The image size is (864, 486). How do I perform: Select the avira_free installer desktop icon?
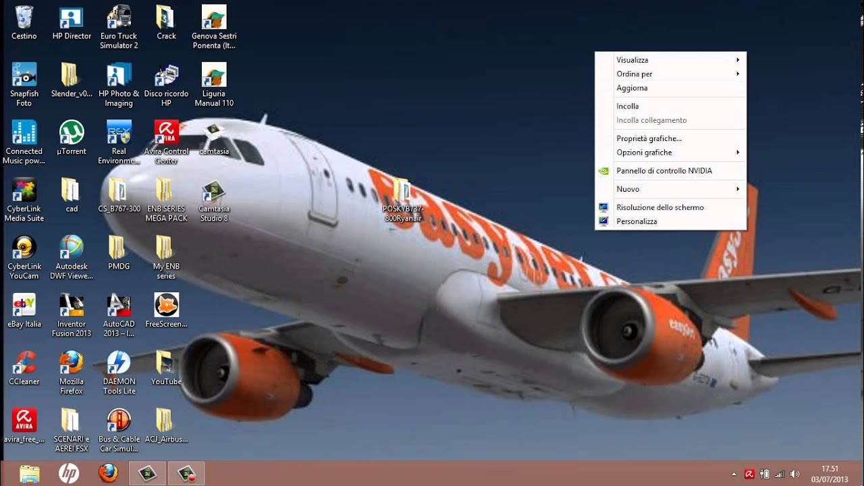pos(24,426)
